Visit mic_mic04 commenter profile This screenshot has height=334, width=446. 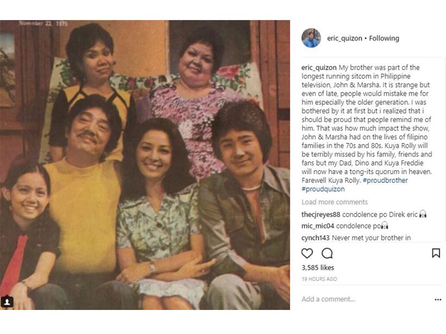click(x=318, y=226)
